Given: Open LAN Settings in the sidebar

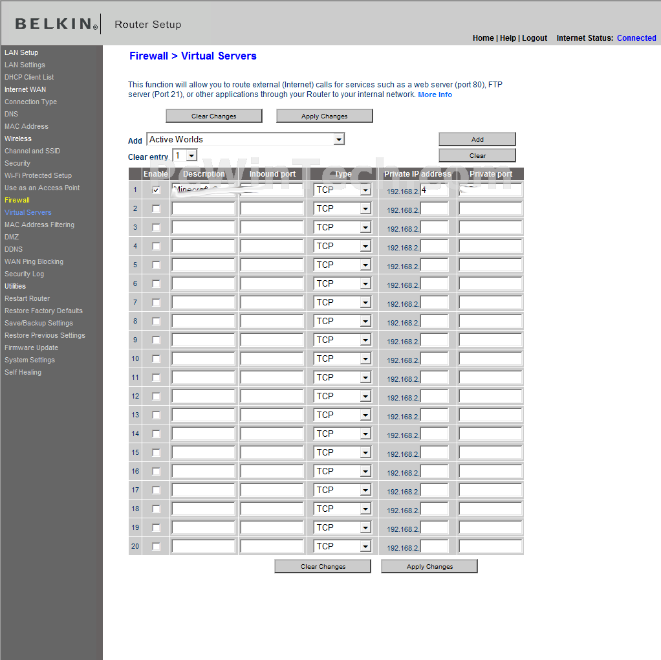Looking at the screenshot, I should tap(25, 65).
